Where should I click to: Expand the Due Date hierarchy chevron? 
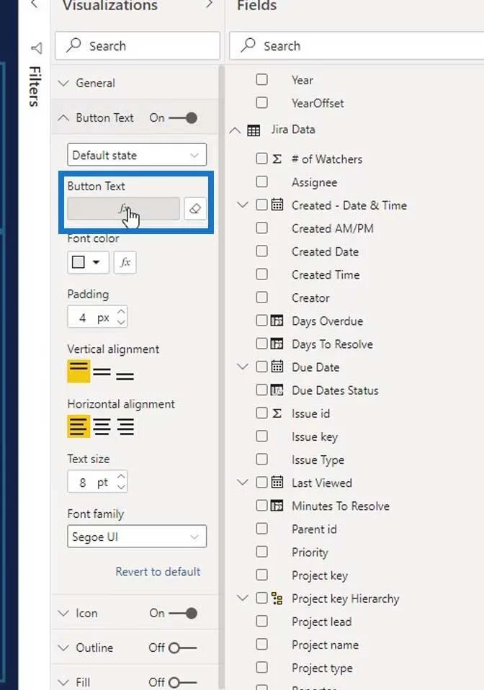coord(243,367)
